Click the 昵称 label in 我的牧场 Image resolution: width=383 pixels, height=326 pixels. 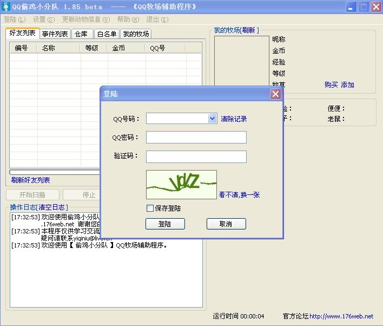tap(279, 39)
